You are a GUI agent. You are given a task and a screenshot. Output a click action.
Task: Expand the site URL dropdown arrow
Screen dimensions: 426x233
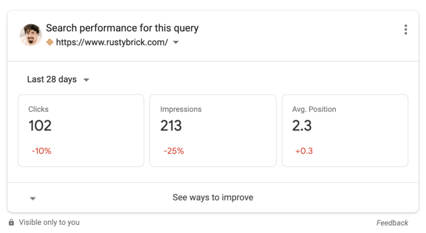click(176, 43)
